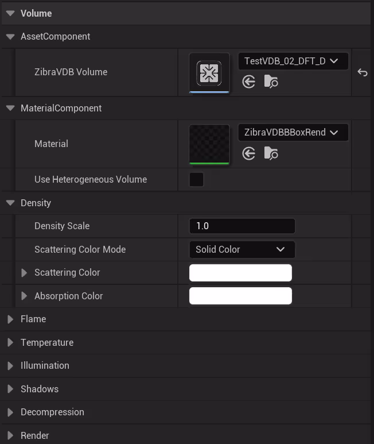This screenshot has height=444, width=374.
Task: Open Scattering Color white swatch picker
Action: pyautogui.click(x=240, y=273)
